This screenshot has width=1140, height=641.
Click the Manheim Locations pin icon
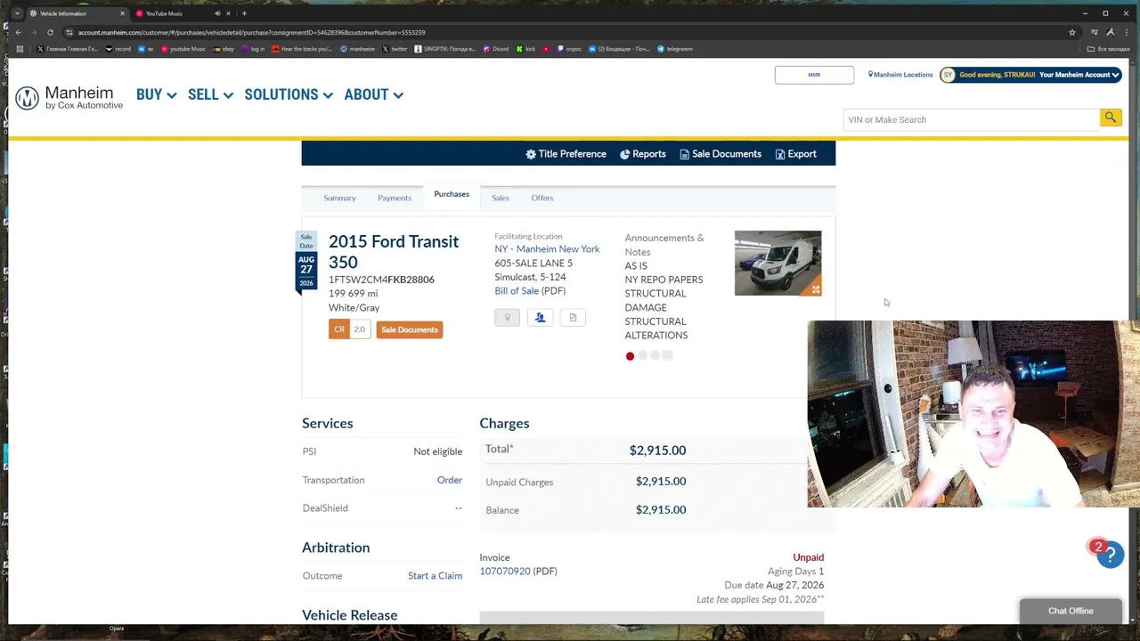[x=870, y=75]
